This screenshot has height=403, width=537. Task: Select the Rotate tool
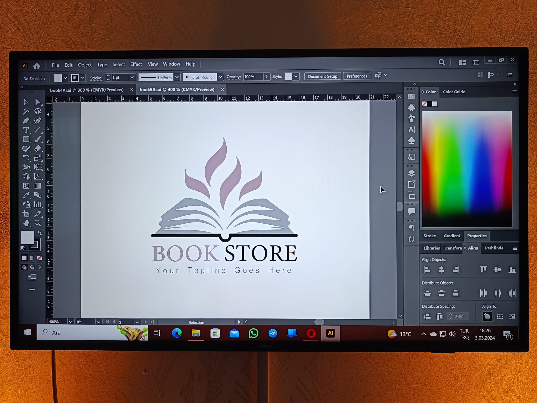point(26,157)
